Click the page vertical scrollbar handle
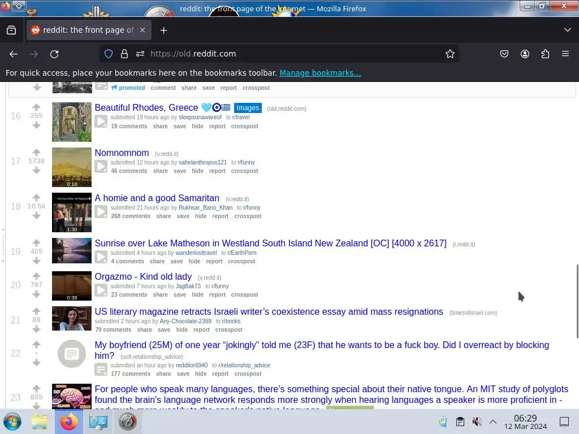The width and height of the screenshot is (579, 434). [577, 301]
